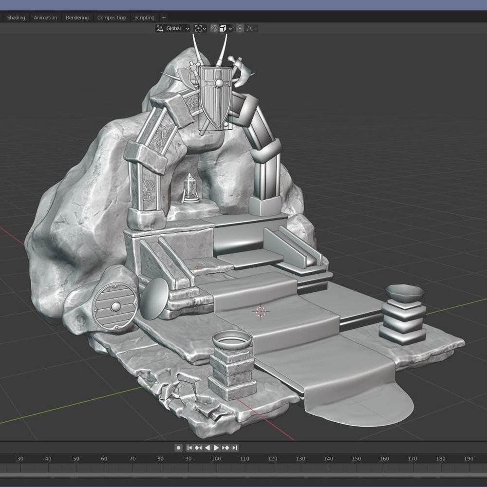487x487 pixels.
Task: Toggle auto keying record button
Action: tap(178, 448)
